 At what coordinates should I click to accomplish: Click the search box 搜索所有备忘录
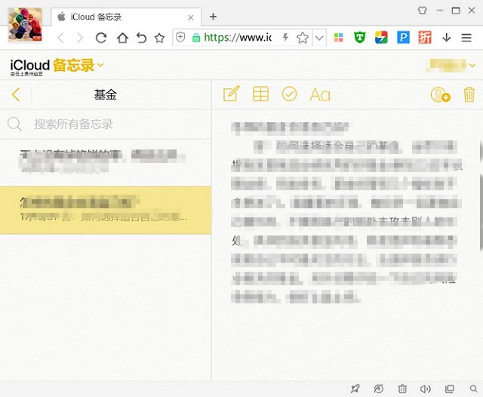click(106, 124)
